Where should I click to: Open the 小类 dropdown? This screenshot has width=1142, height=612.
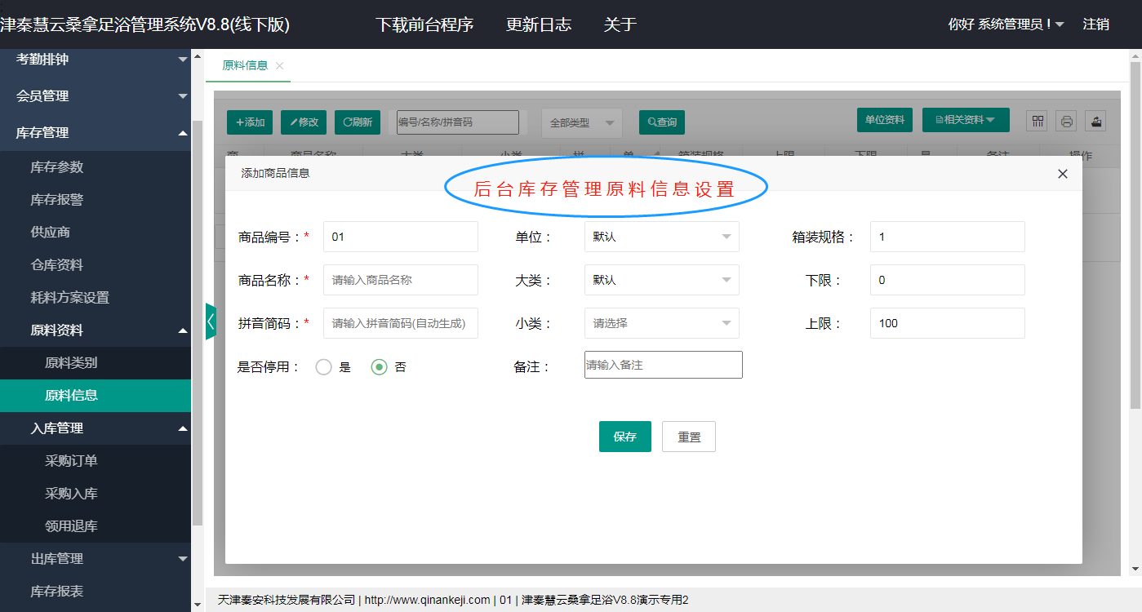pyautogui.click(x=661, y=323)
